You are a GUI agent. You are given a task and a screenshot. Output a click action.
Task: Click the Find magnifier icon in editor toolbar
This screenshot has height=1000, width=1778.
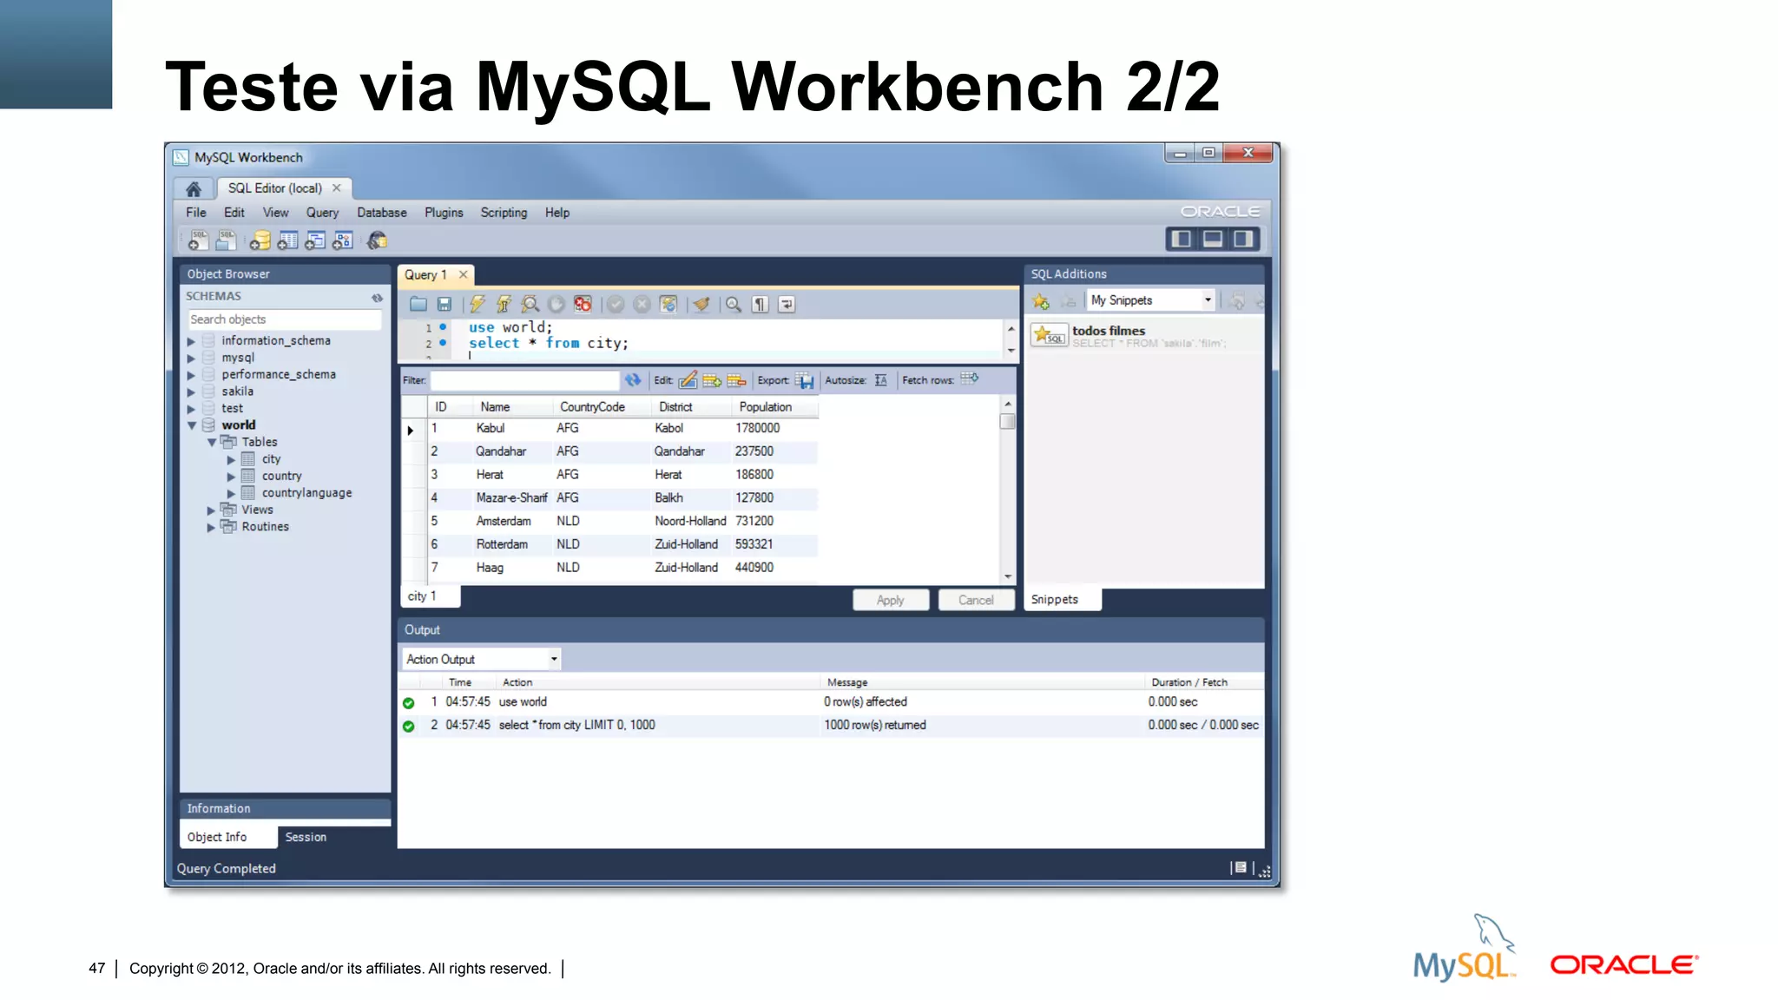tap(734, 304)
